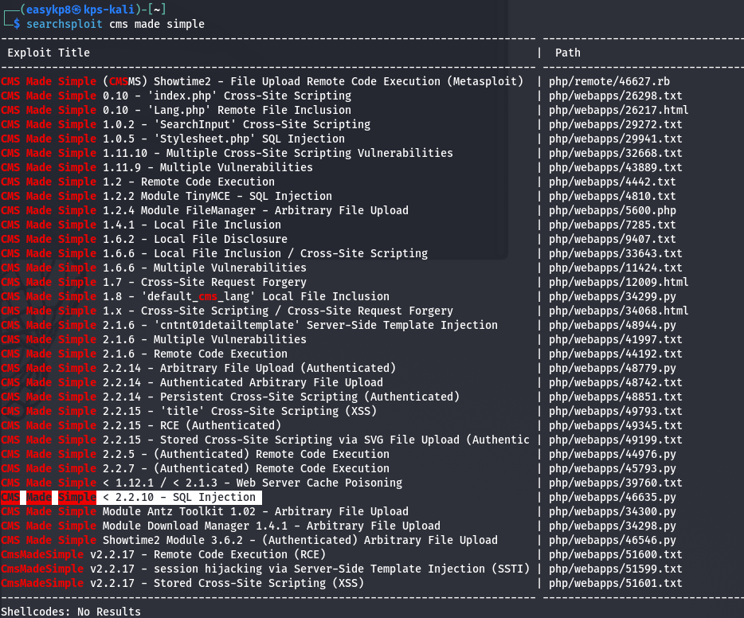Select 1.x Cross-Site Scripting / CSRF row

(x=227, y=311)
